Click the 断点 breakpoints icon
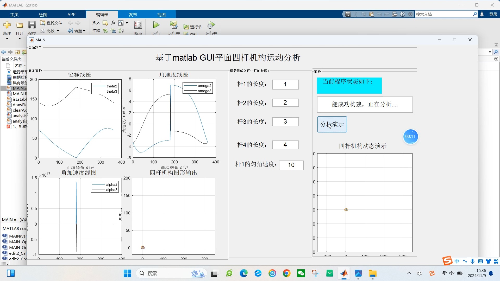The width and height of the screenshot is (500, 281). click(x=138, y=25)
